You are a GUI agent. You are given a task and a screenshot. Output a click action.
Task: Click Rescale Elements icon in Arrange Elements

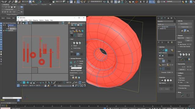(71, 66)
